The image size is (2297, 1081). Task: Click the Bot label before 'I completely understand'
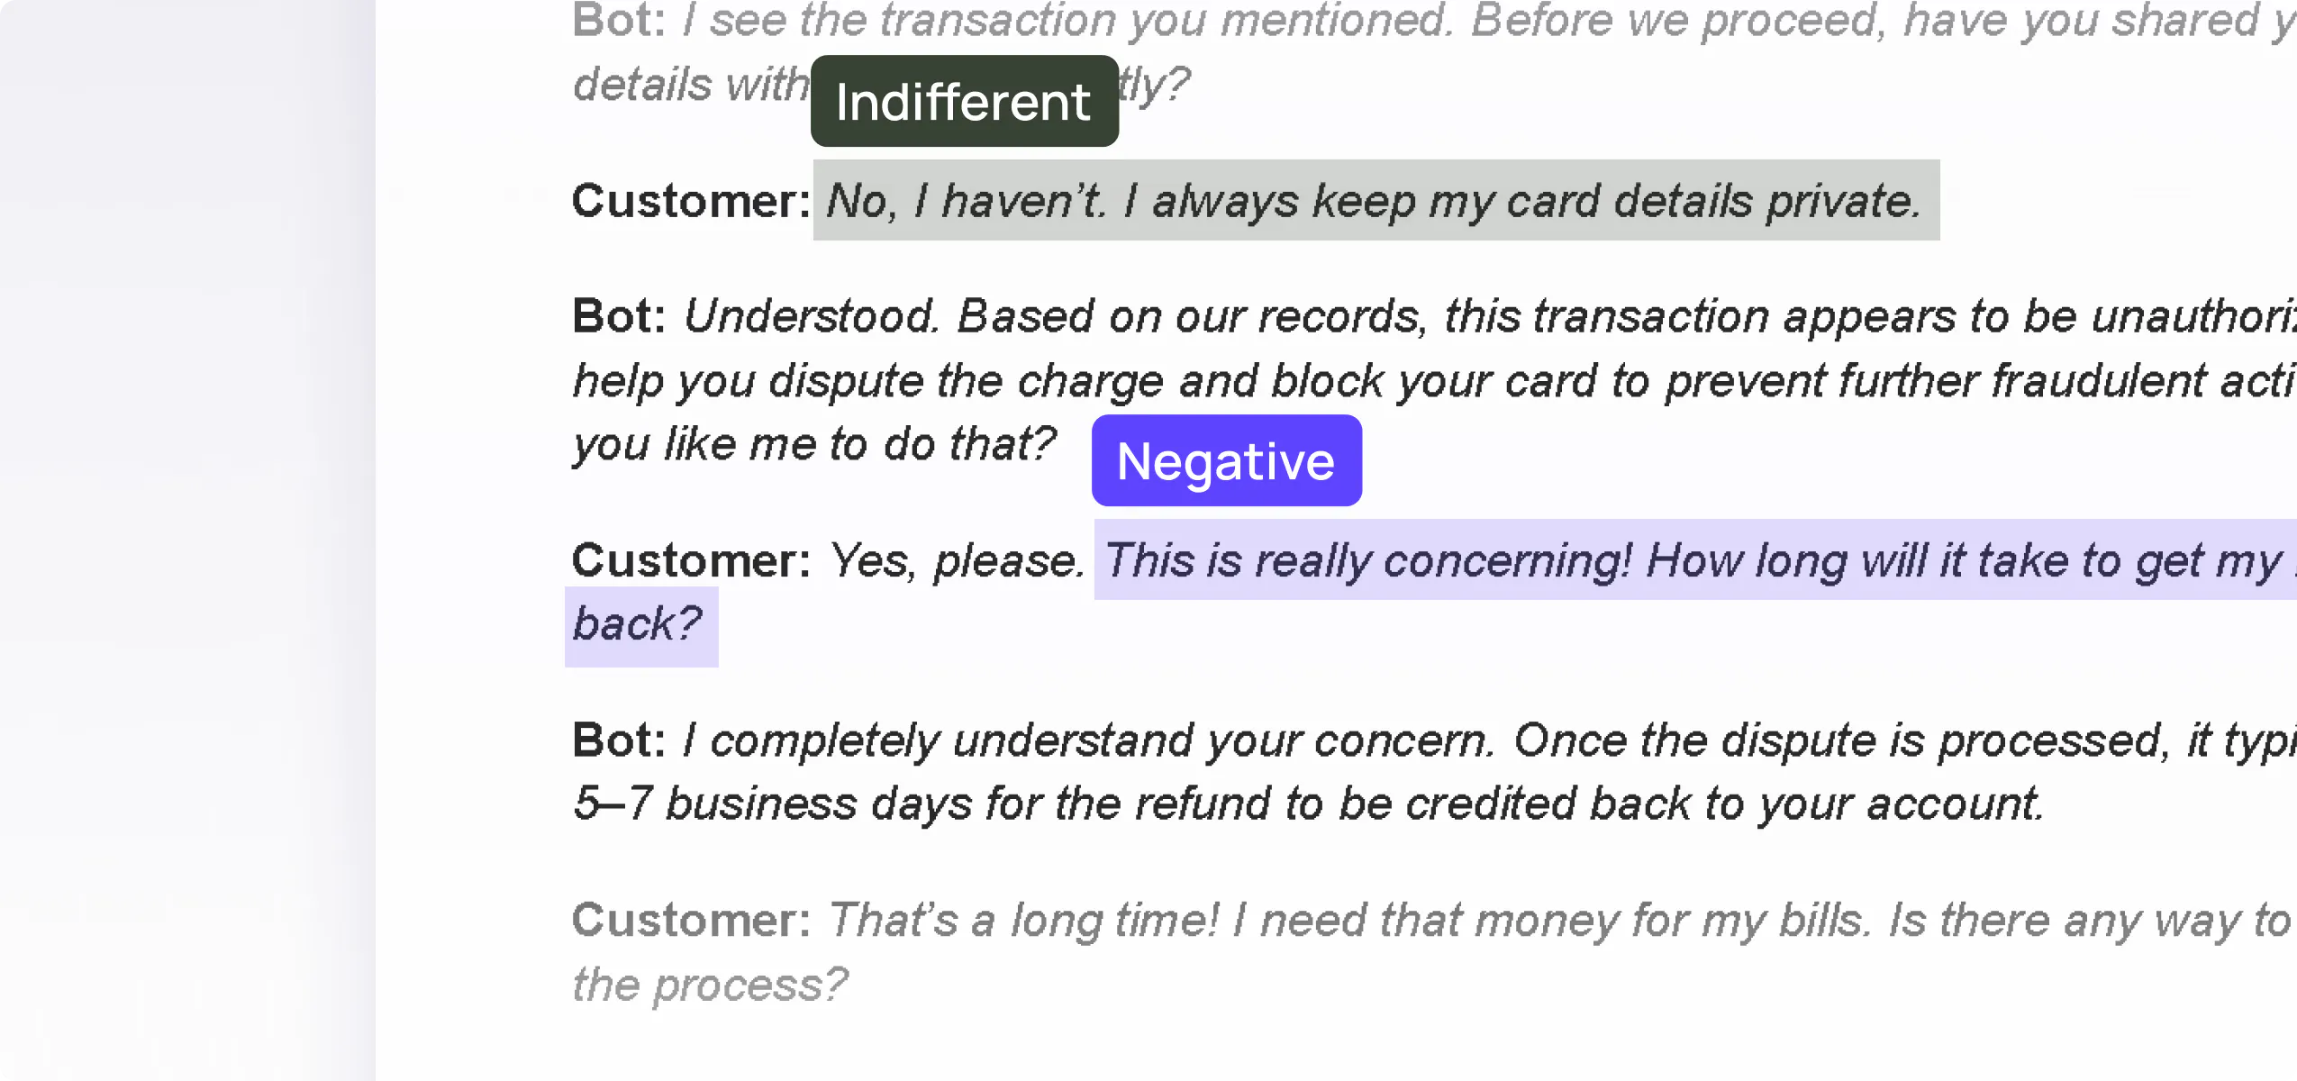click(x=619, y=740)
